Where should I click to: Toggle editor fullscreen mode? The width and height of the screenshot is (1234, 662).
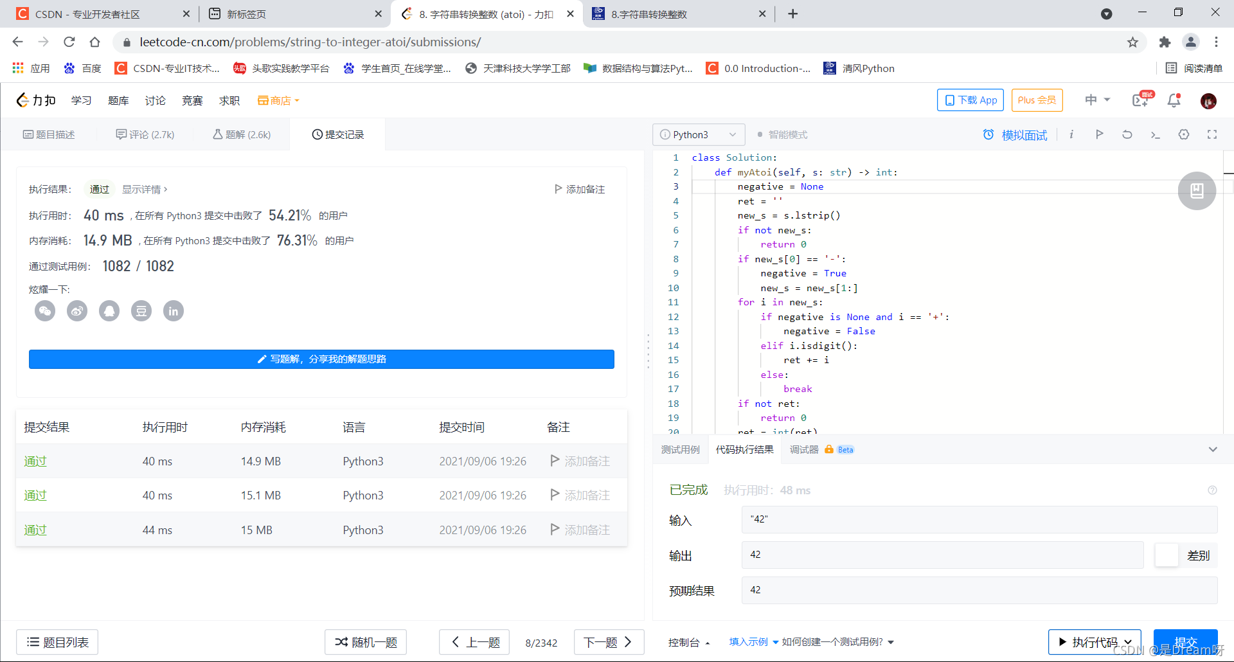[x=1212, y=134]
